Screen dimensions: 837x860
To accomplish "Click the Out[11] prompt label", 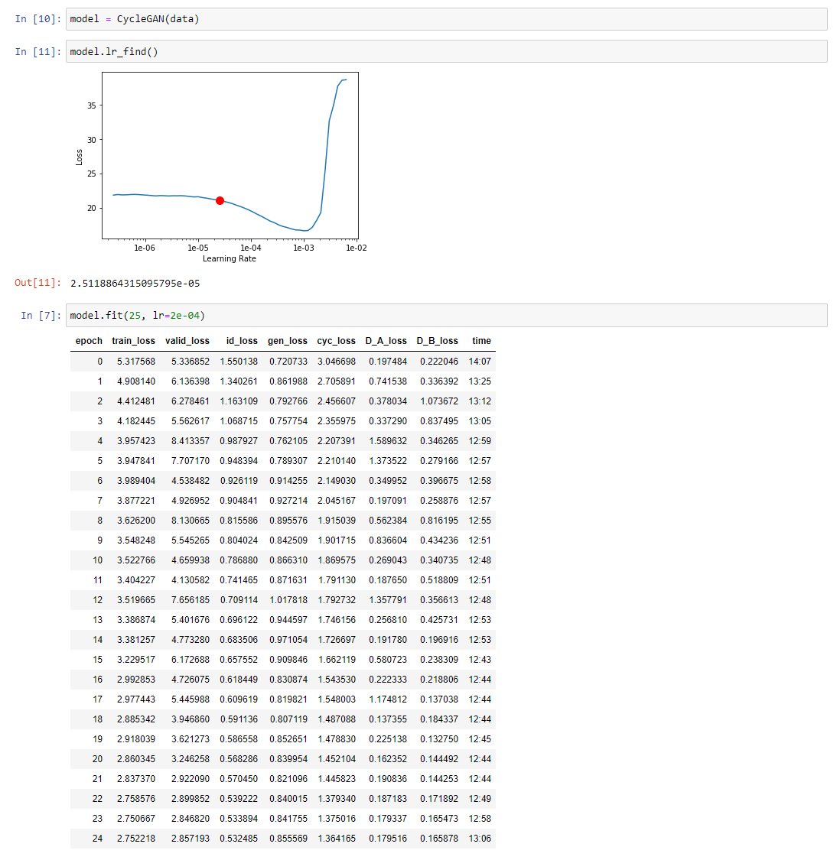I will (x=37, y=283).
